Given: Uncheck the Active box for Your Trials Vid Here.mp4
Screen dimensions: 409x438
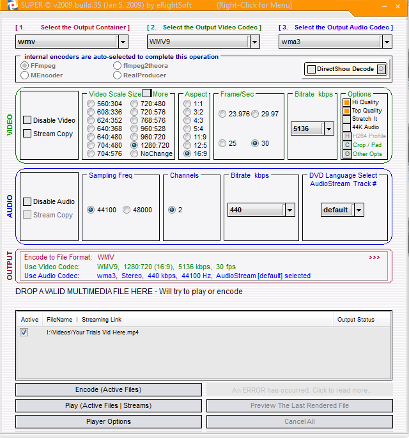Looking at the screenshot, I should [24, 332].
